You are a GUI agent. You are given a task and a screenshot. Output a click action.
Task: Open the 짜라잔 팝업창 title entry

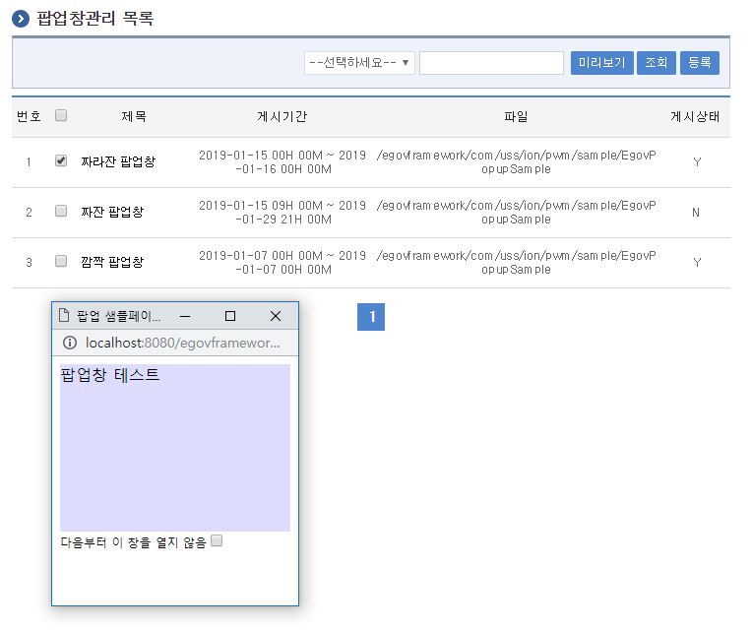point(118,161)
